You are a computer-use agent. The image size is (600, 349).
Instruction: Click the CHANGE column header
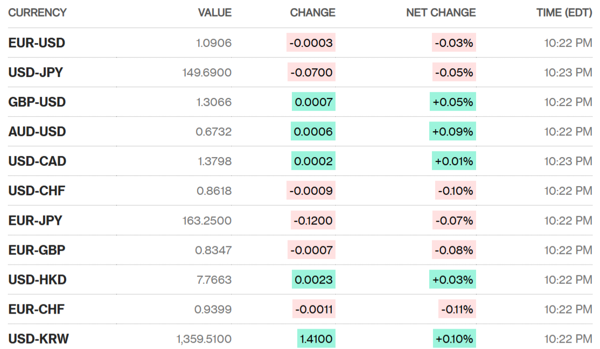tap(312, 12)
